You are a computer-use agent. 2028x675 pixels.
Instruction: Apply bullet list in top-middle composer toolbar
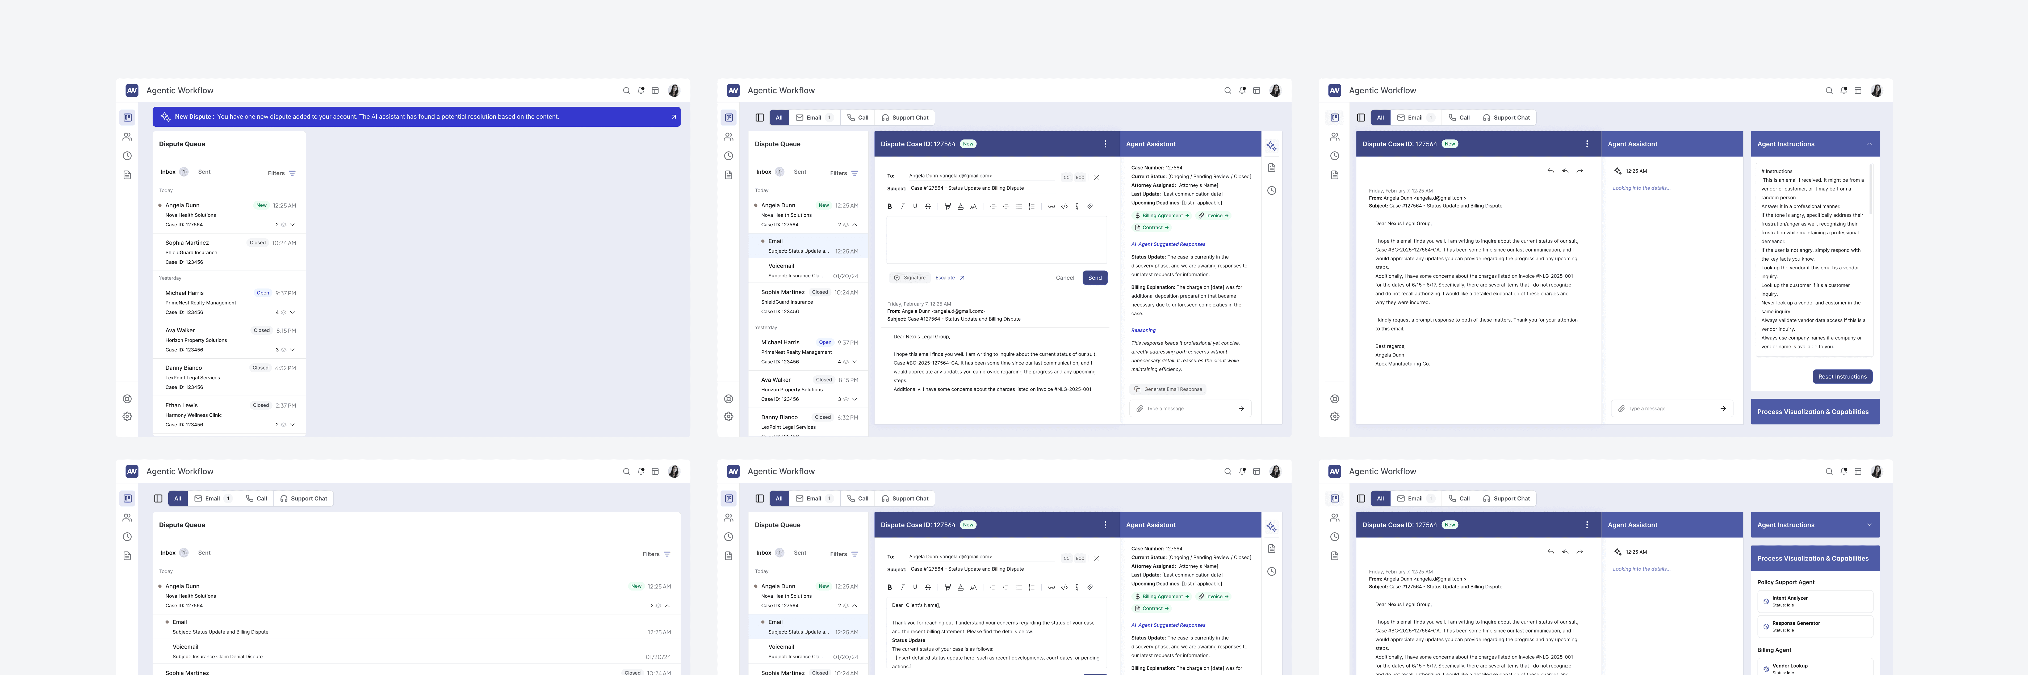(1019, 206)
